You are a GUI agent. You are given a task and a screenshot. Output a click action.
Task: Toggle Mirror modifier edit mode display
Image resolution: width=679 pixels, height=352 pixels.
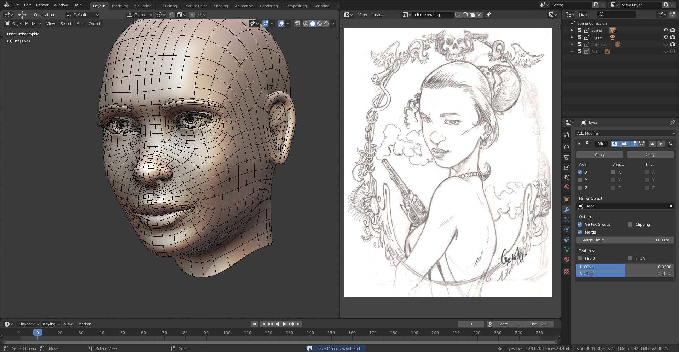point(633,144)
